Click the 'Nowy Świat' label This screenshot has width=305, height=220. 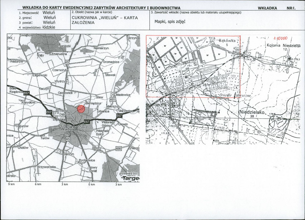click(93, 169)
